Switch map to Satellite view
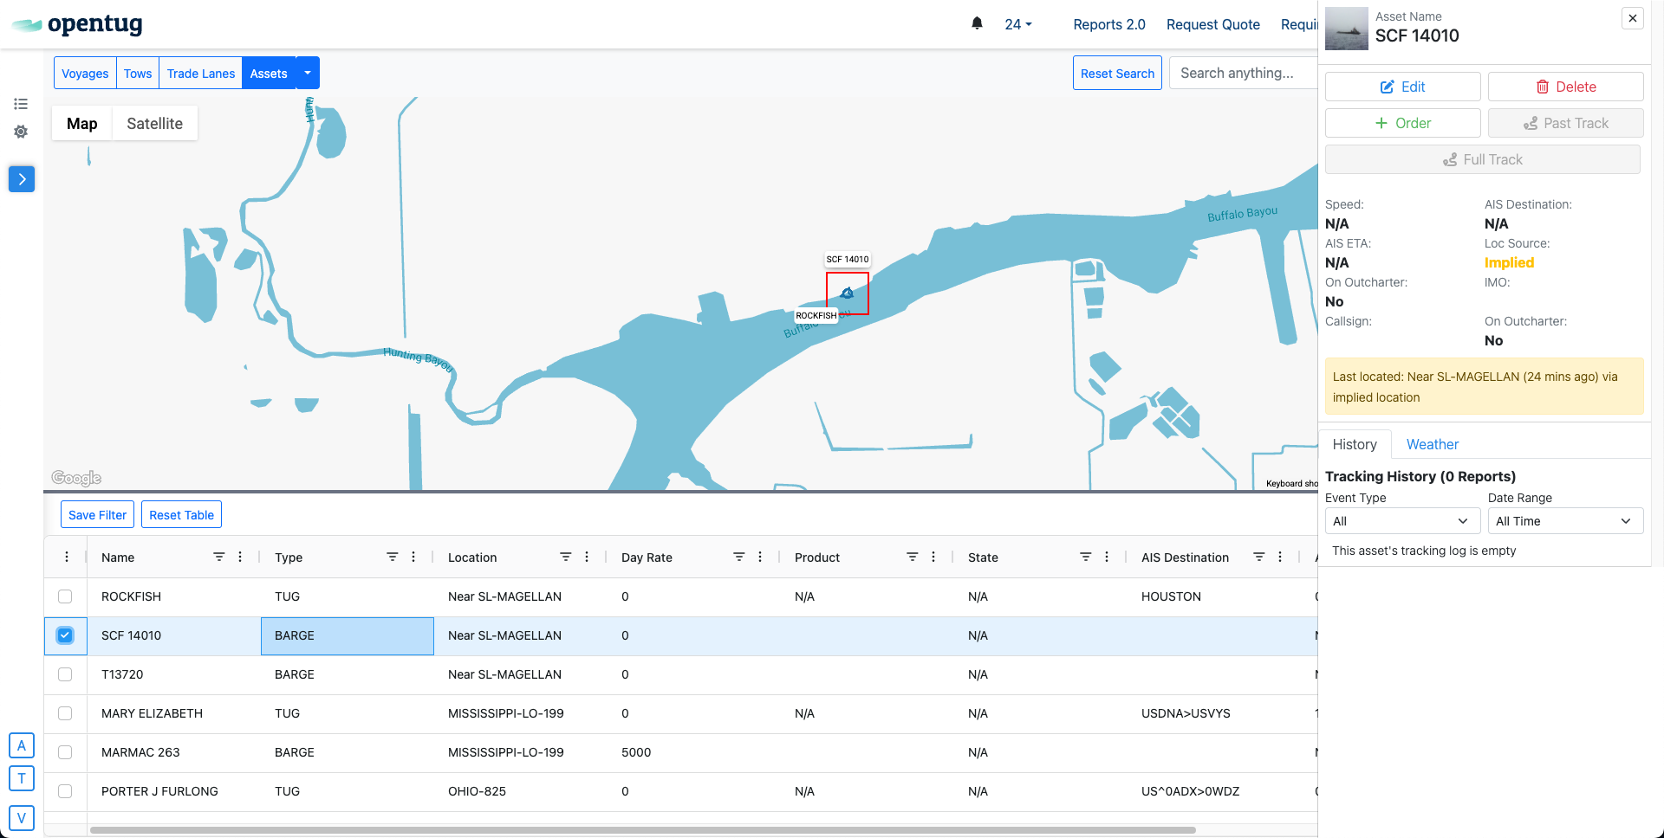 pyautogui.click(x=154, y=124)
